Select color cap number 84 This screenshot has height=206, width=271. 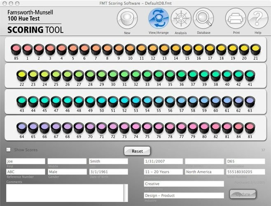point(238,128)
